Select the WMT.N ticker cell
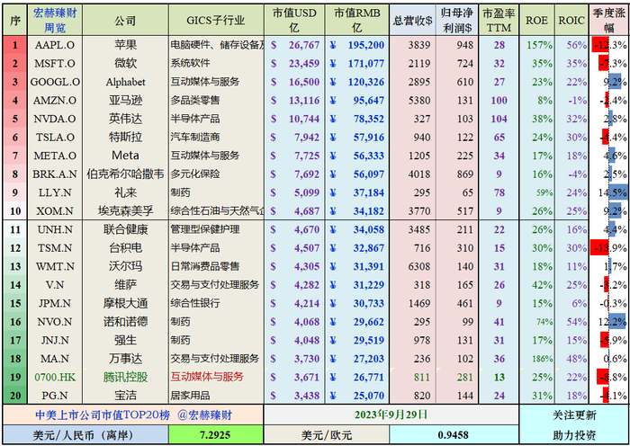The image size is (630, 446). point(55,266)
